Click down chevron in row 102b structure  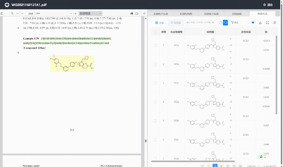tap(230, 127)
